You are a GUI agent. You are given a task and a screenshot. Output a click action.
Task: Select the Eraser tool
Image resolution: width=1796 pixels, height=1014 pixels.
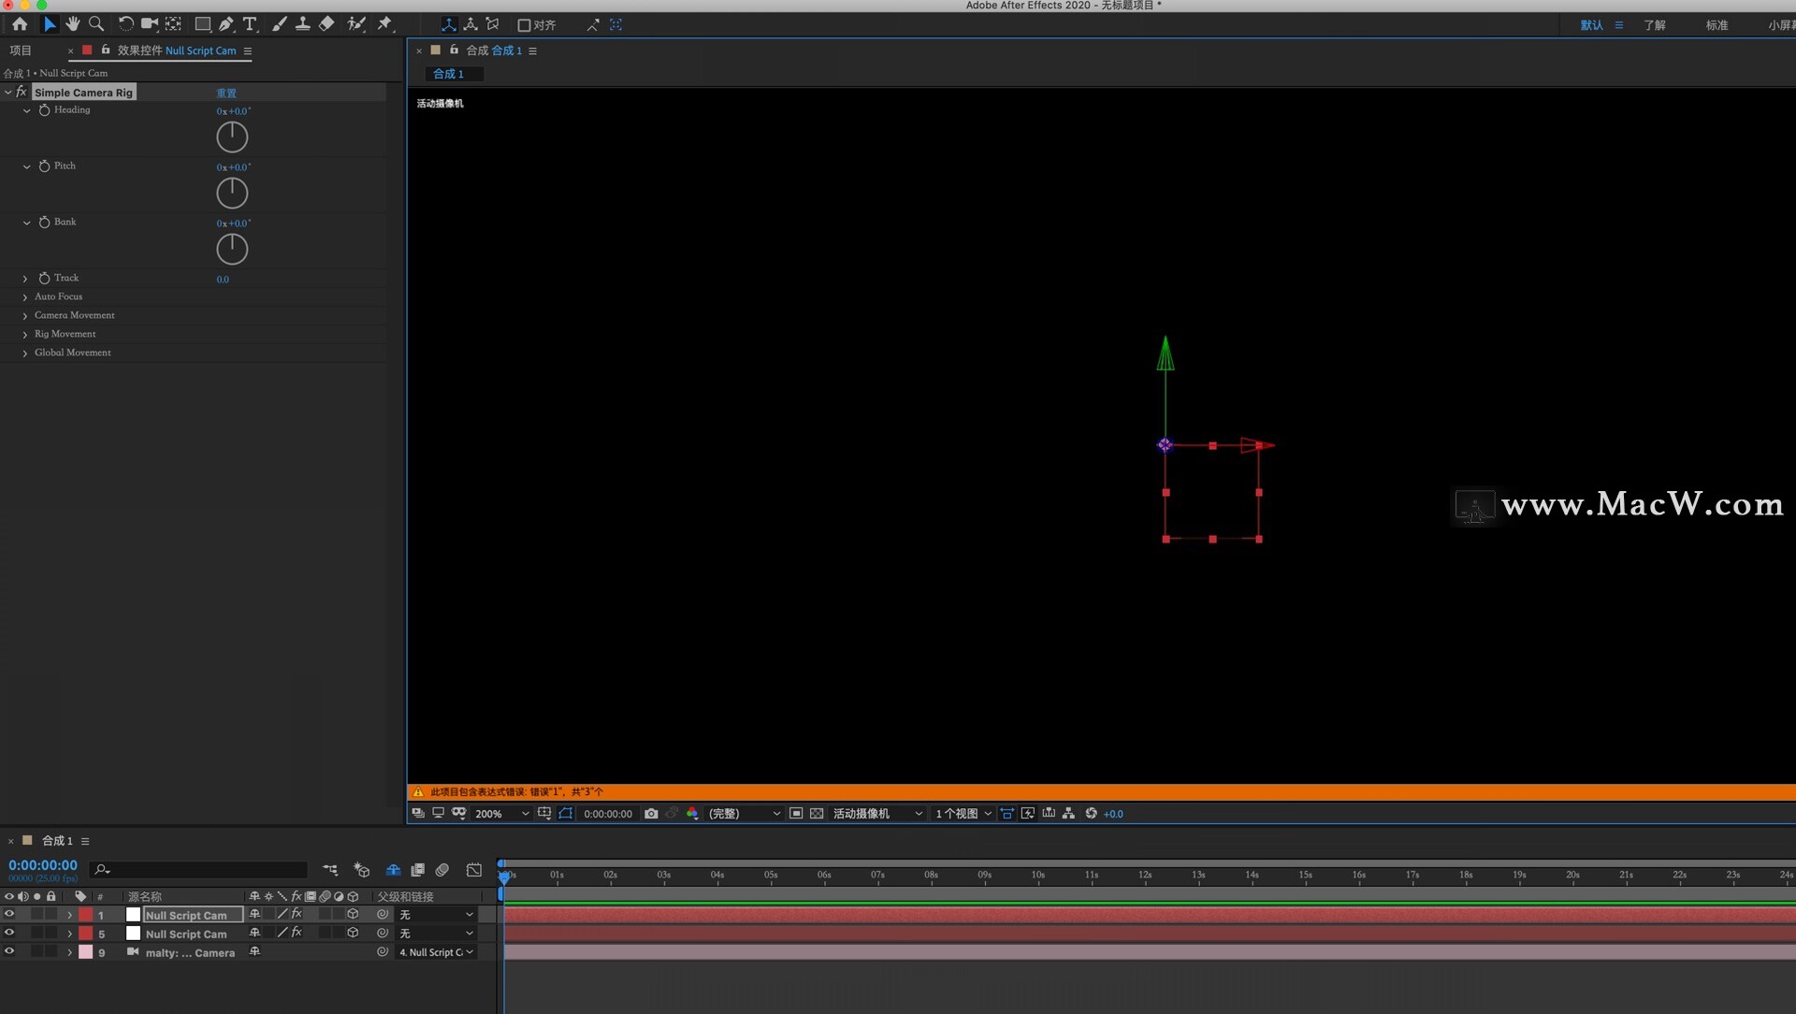point(326,24)
